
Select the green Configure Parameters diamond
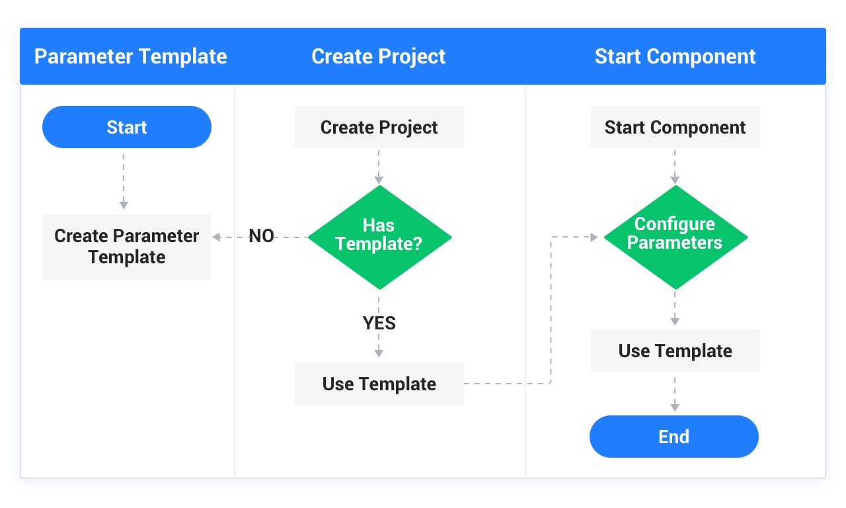(x=675, y=237)
